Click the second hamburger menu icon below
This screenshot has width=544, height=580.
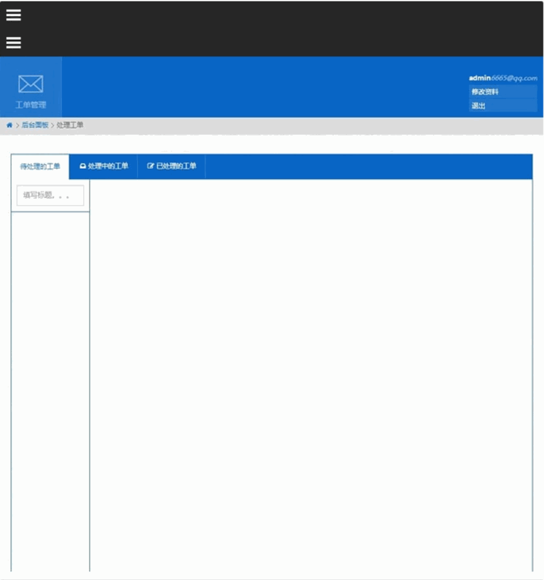pos(12,43)
